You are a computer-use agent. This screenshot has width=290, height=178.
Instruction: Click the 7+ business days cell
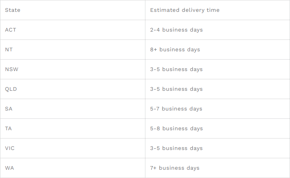coord(217,168)
